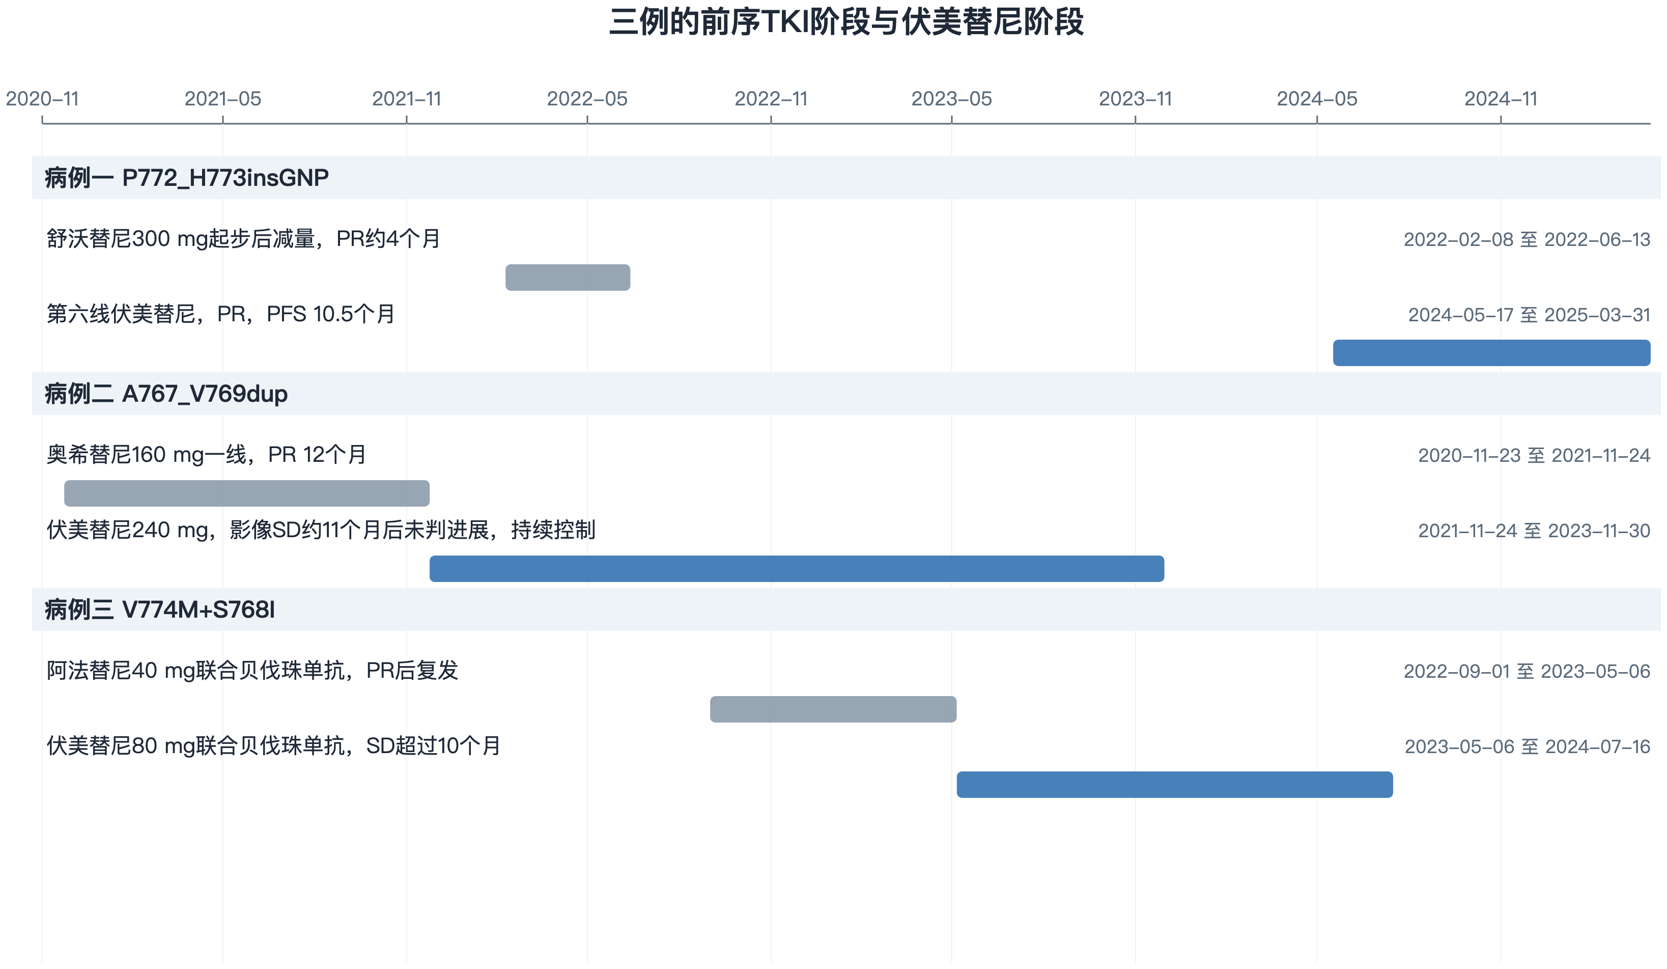The height and width of the screenshot is (969, 1667).
Task: Click the 2024-05 axis label
Action: [1316, 99]
